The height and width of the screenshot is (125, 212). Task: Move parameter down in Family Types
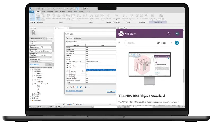tap(81, 87)
